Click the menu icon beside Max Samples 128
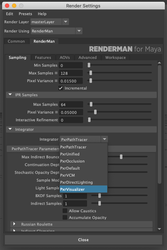This screenshot has width=167, height=250. point(56,73)
